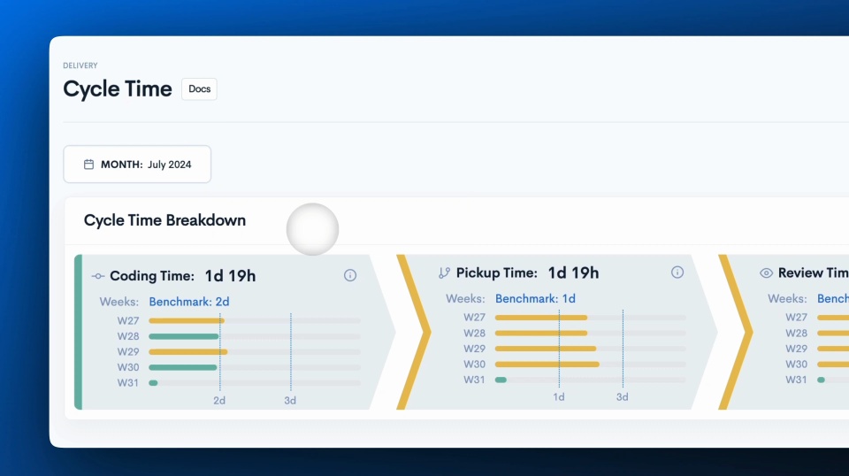Click the 1d axis label in Pickup Time

[x=559, y=397]
